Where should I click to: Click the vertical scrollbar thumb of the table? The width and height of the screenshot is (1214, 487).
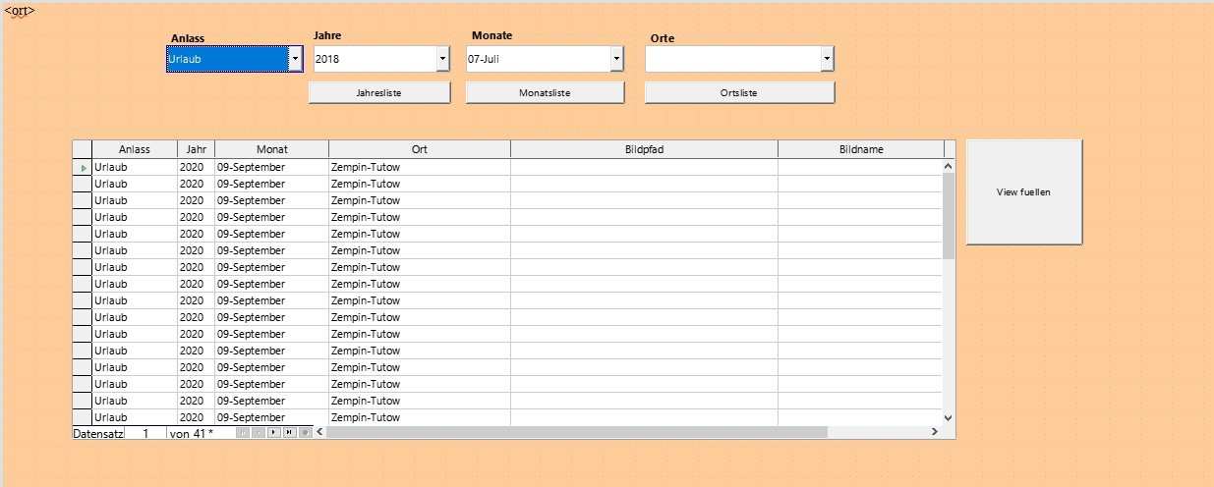[x=949, y=216]
